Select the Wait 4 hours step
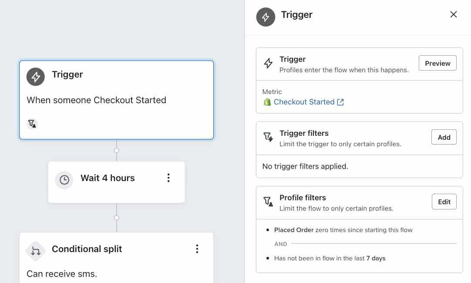This screenshot has width=471, height=283. [x=108, y=178]
